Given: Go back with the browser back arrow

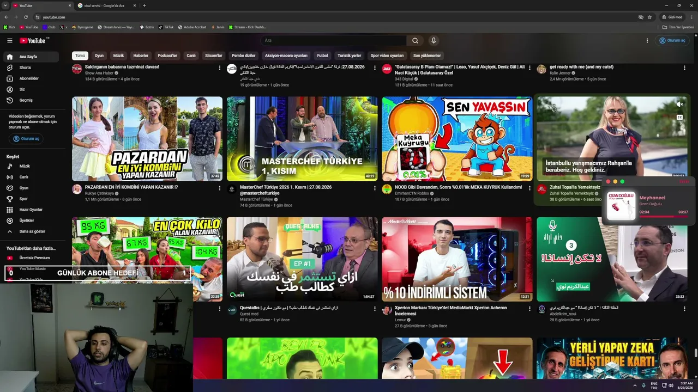Looking at the screenshot, I should (6, 17).
